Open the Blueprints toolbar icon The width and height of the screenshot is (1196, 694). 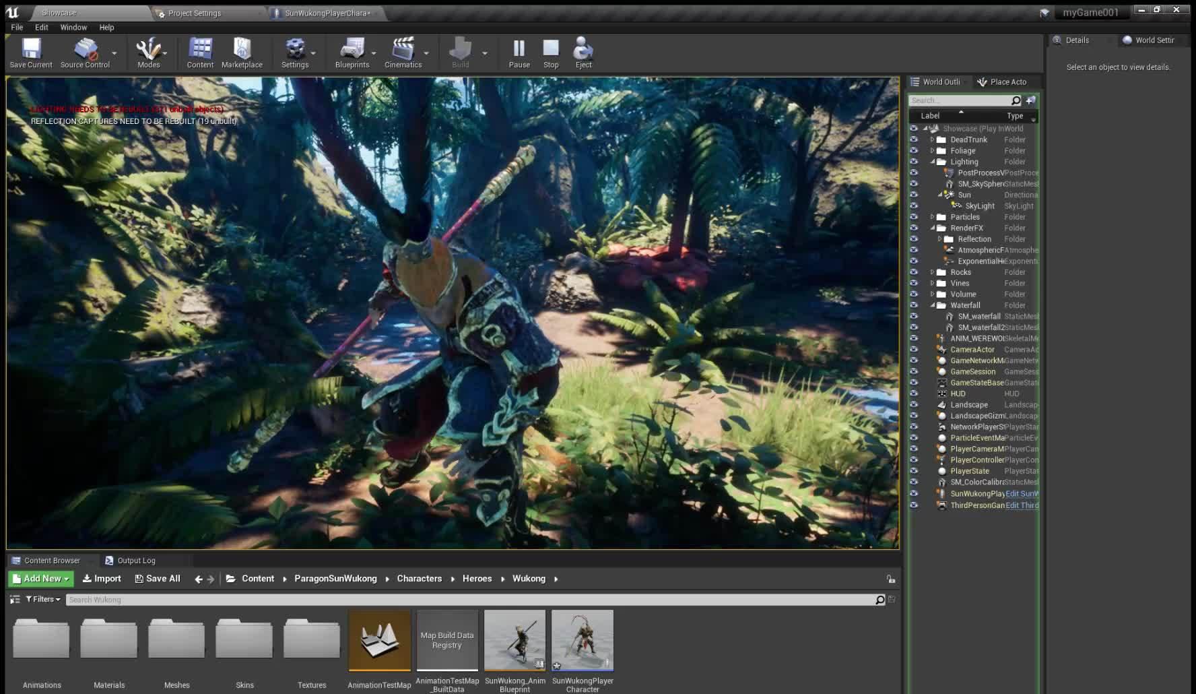point(352,53)
